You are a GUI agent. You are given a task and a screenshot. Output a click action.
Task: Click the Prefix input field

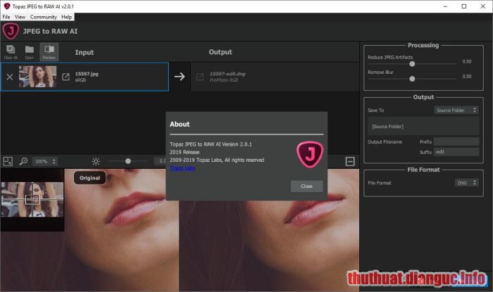point(456,141)
